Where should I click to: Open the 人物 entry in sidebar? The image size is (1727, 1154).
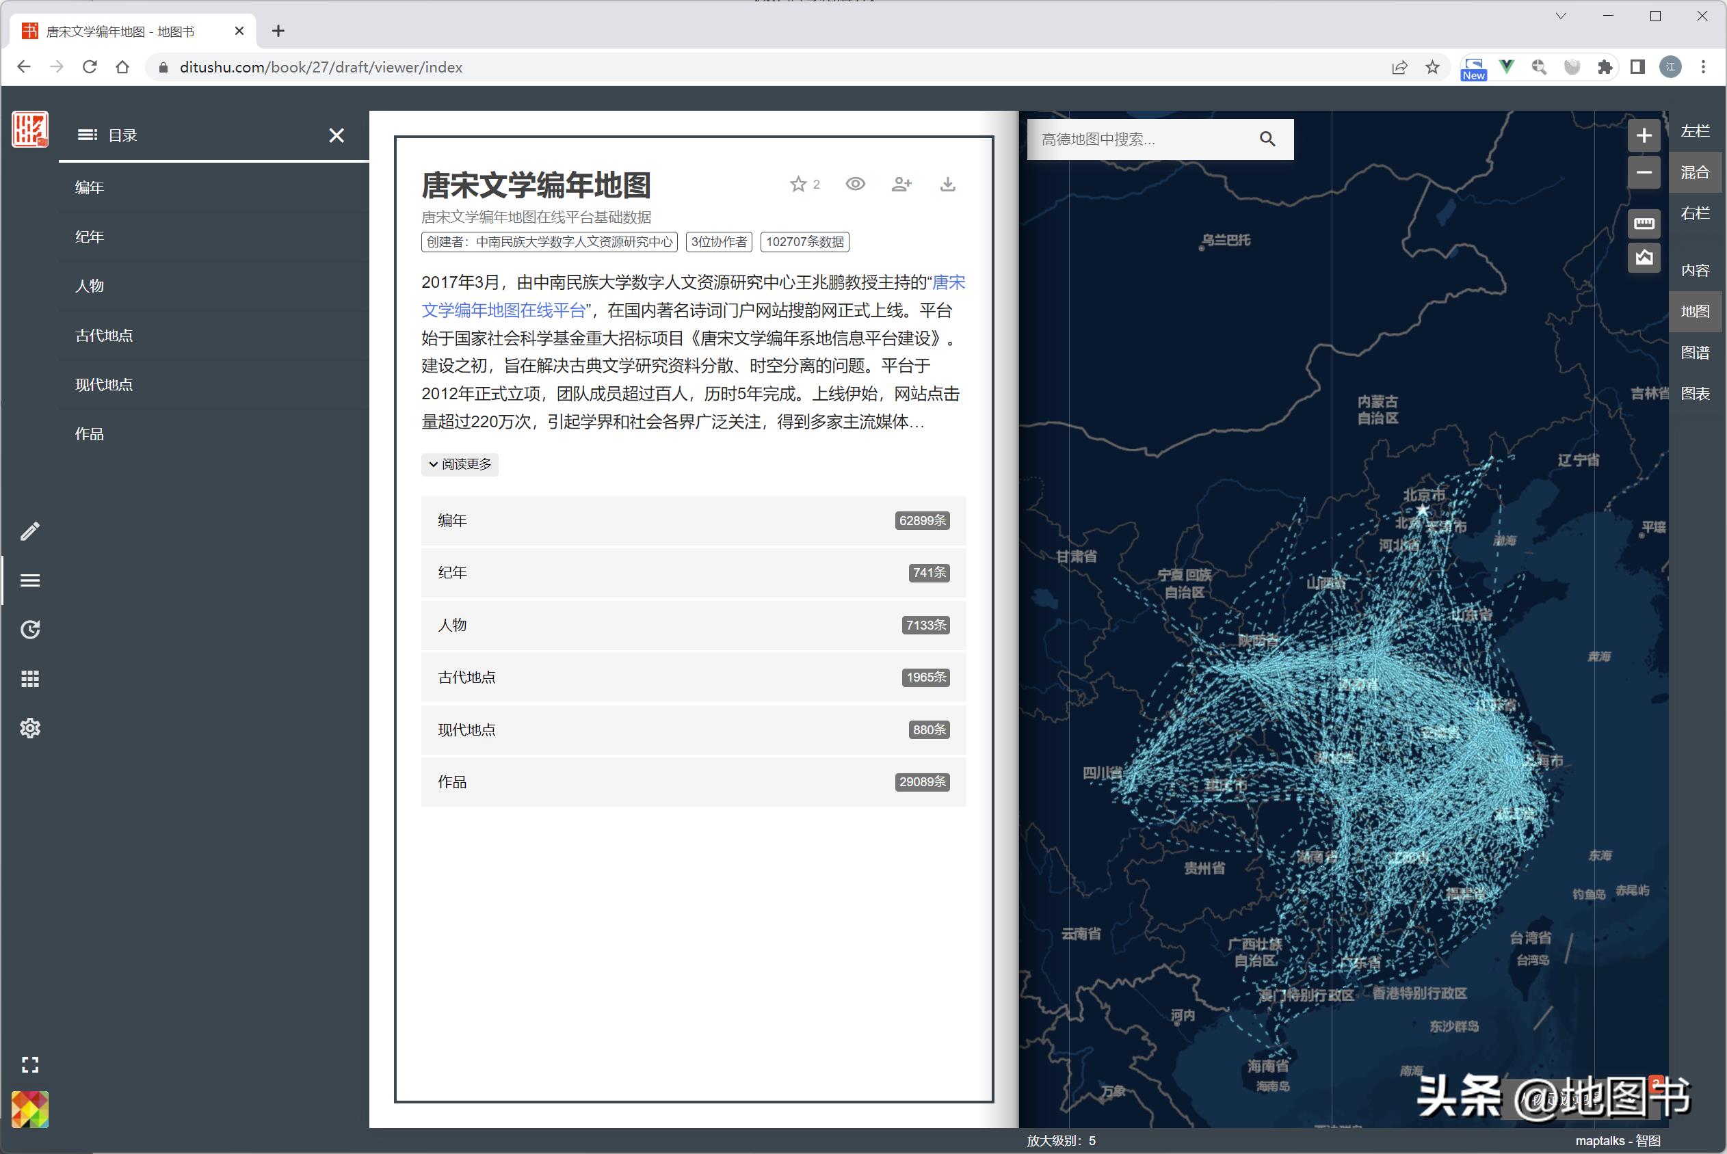[x=213, y=286]
